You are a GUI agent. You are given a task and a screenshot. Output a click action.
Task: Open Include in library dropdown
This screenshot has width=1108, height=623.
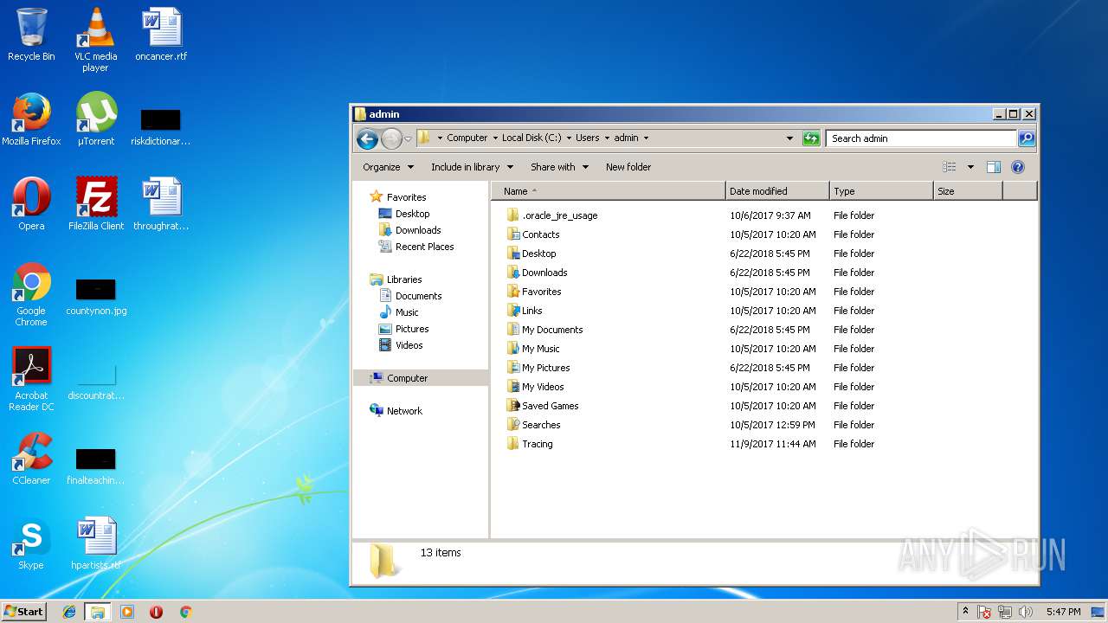click(x=472, y=167)
